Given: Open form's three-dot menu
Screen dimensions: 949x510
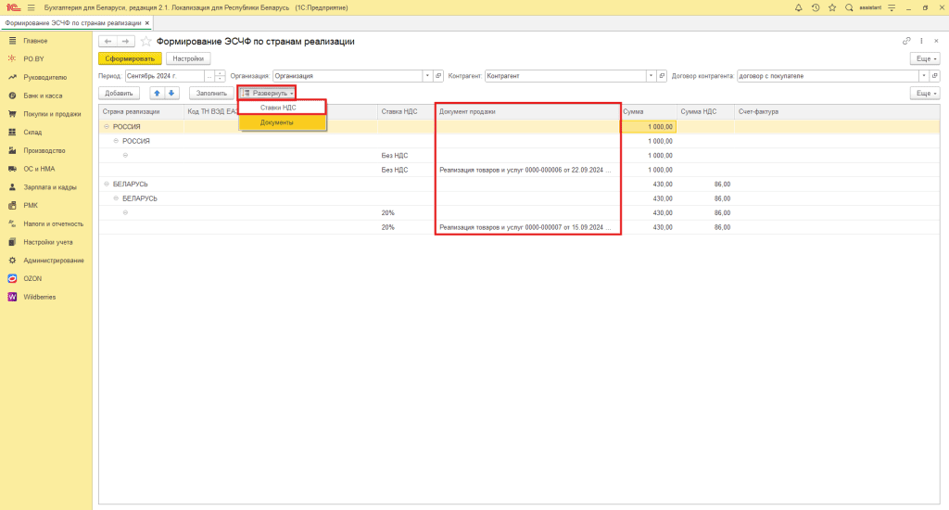Looking at the screenshot, I should point(921,41).
